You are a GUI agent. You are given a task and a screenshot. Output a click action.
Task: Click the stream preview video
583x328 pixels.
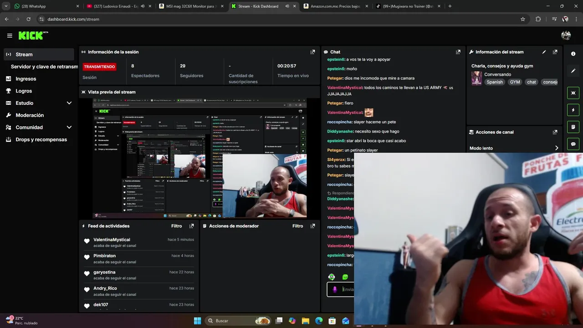199,158
